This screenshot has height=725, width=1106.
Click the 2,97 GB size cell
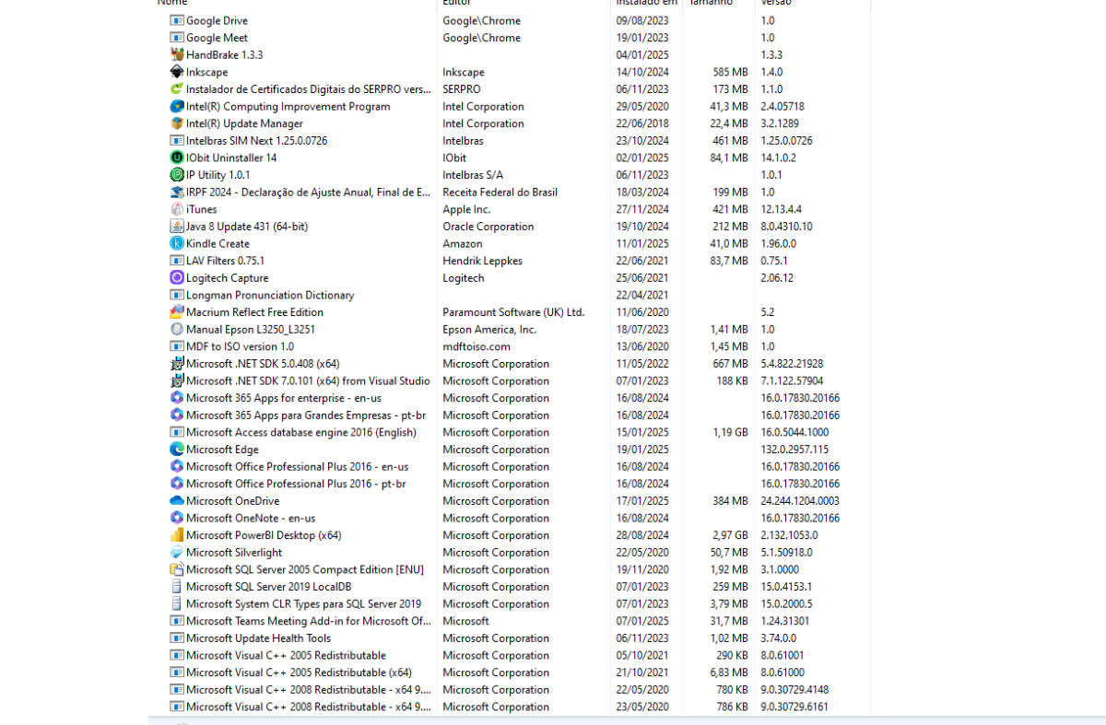click(x=729, y=535)
